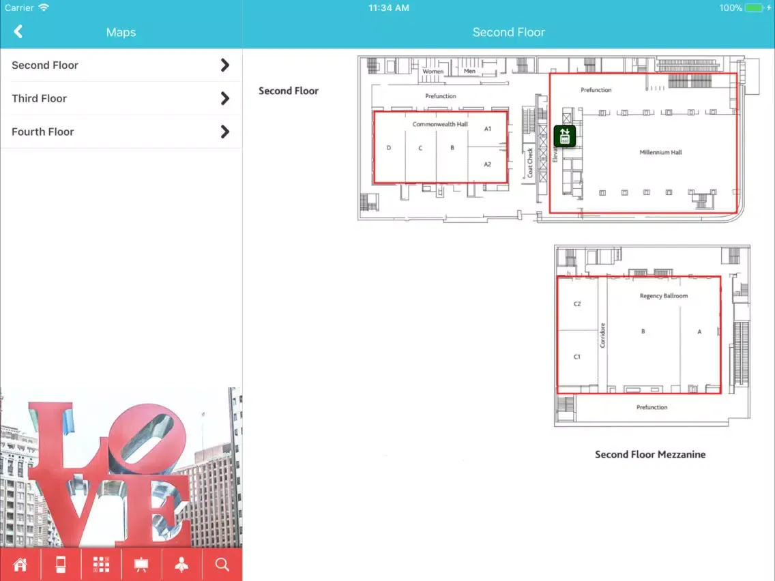Click the 'Coat Check' label on map
This screenshot has width=775, height=581.
pos(530,162)
